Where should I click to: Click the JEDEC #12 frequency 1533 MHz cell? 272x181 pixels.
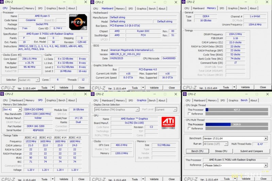click(31, 142)
